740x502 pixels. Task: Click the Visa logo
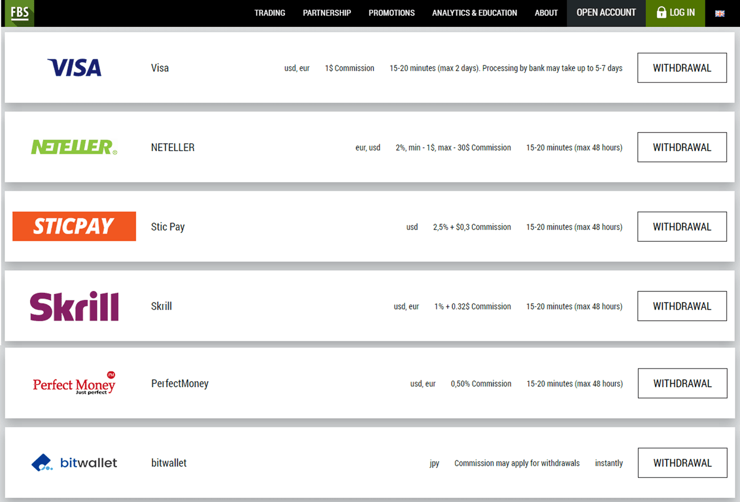click(x=74, y=68)
